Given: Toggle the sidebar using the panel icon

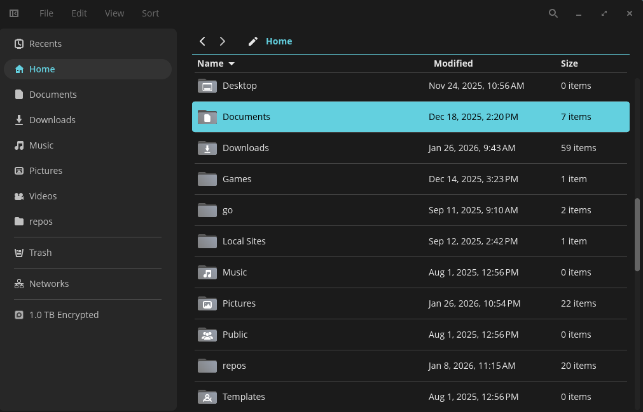Looking at the screenshot, I should click(x=13, y=13).
